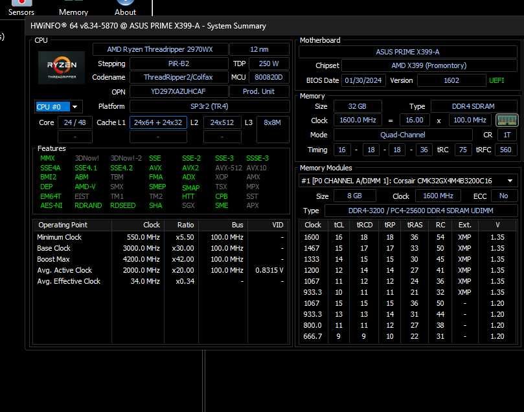
Task: Click the memory module chip icon
Action: coord(507,120)
